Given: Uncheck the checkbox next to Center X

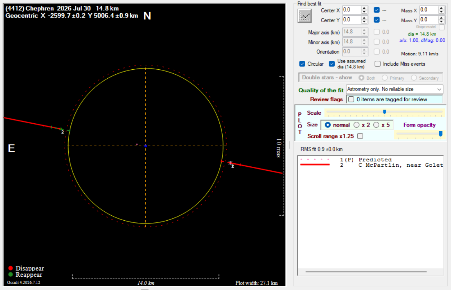Looking at the screenshot, I should click(376, 10).
